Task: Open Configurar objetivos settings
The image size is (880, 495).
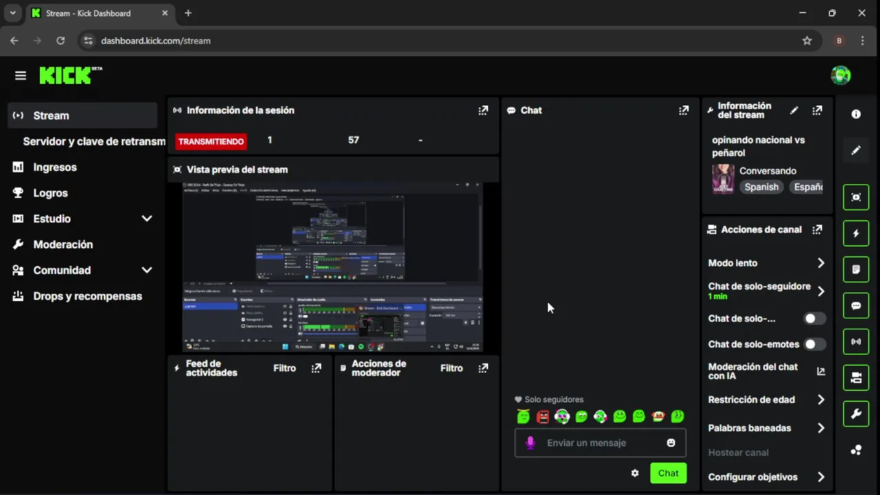Action: [x=767, y=477]
